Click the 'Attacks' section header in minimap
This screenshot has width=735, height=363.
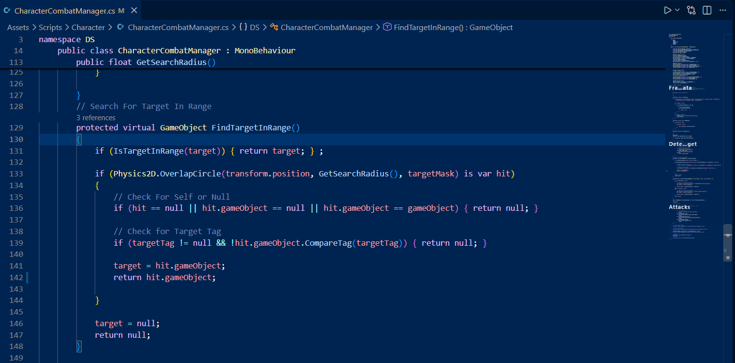679,207
